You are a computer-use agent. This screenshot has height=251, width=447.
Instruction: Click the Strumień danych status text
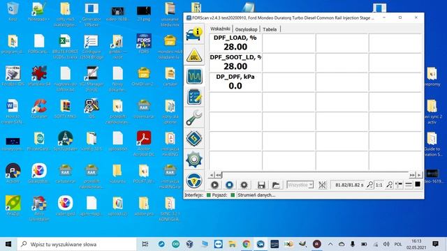(x=256, y=195)
